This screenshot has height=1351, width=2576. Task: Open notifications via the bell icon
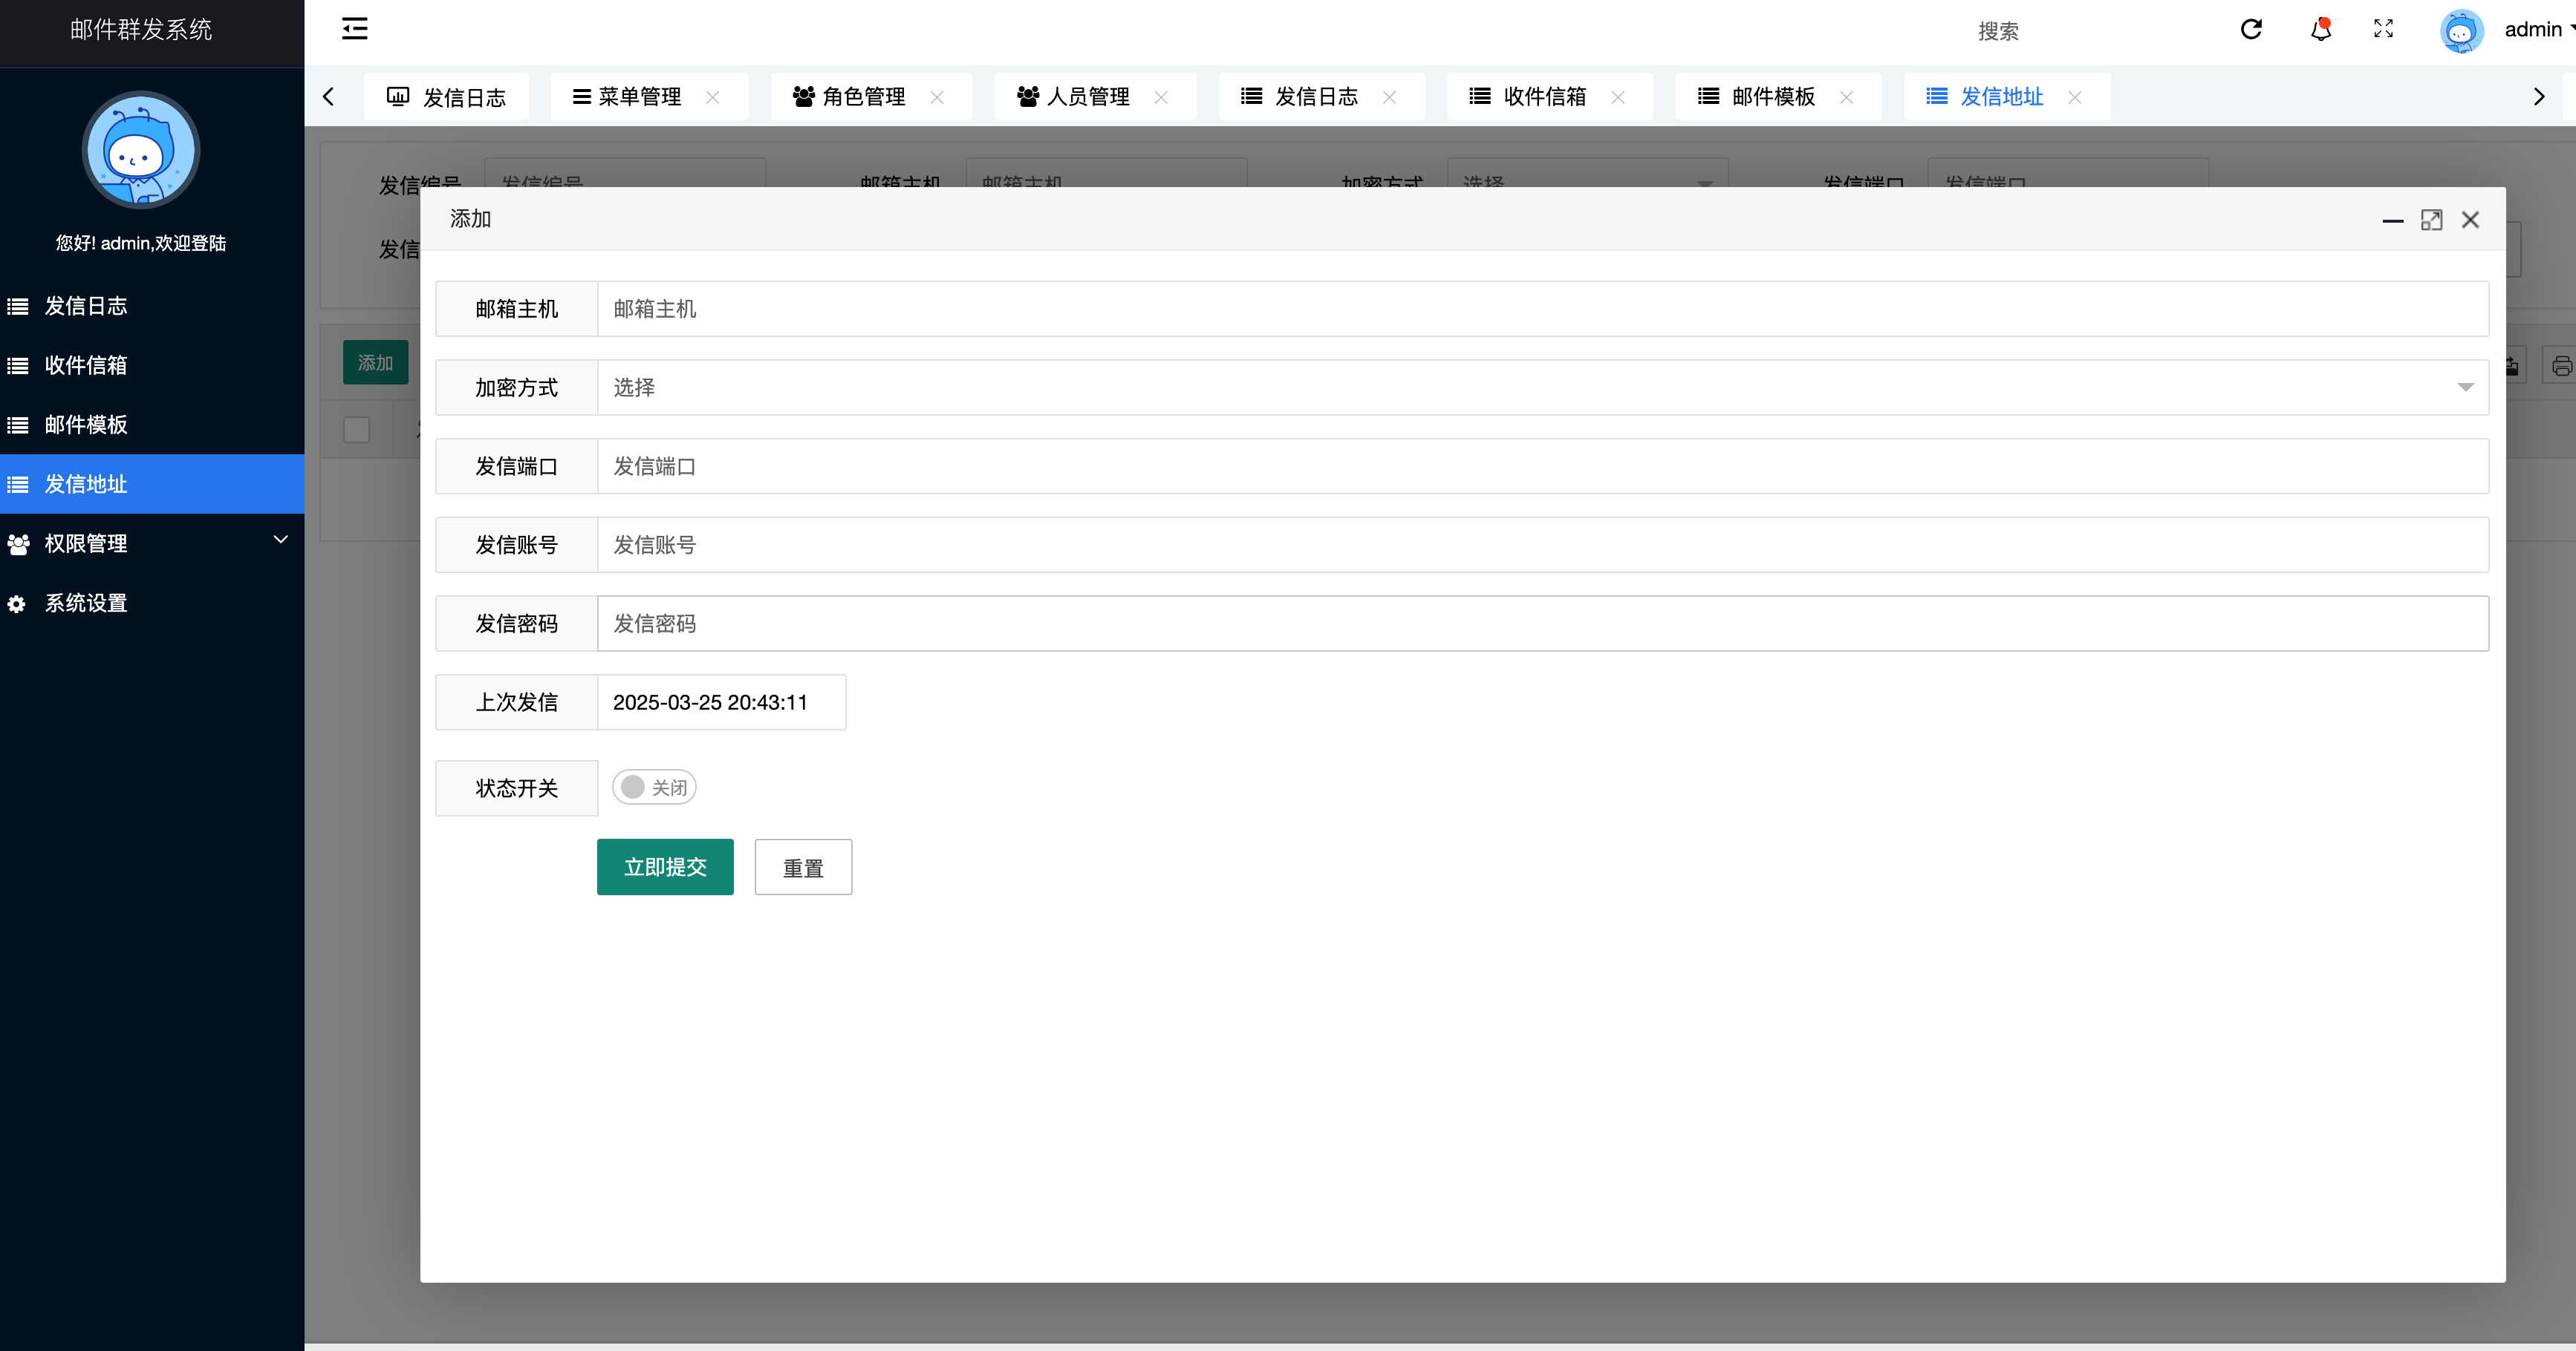[2321, 29]
